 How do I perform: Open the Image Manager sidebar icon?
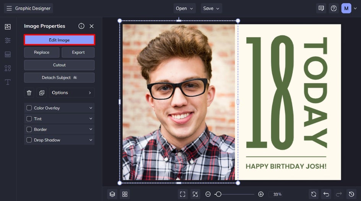pos(8,27)
